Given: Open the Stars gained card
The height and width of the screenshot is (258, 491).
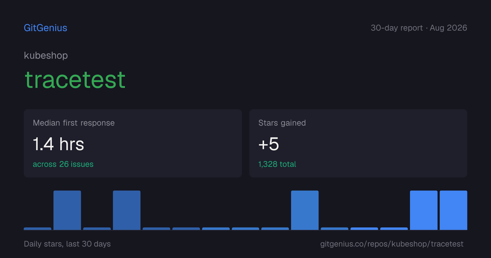Looking at the screenshot, I should 358,143.
